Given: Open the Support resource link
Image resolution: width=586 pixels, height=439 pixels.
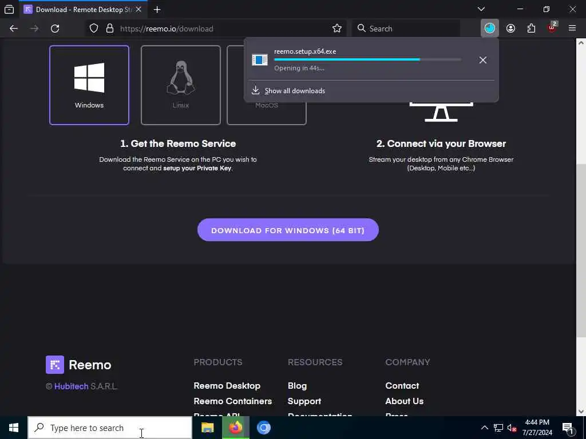Looking at the screenshot, I should click(304, 401).
